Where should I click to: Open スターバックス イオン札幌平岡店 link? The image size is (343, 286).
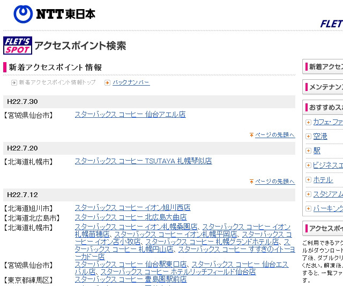176,235
